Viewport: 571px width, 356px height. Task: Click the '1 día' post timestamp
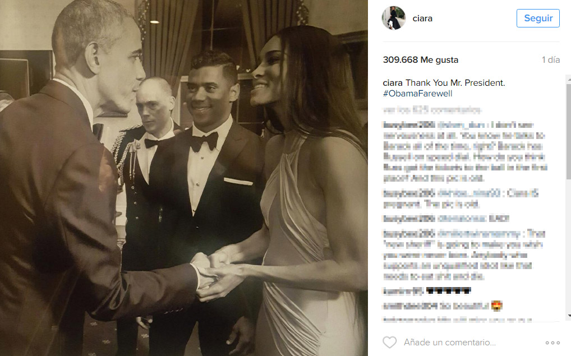click(x=551, y=59)
